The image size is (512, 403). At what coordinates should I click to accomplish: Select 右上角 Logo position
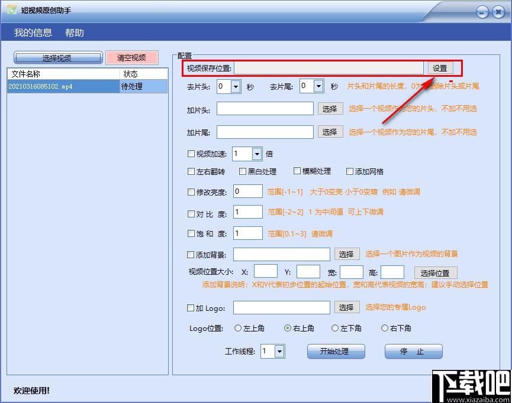tap(288, 328)
